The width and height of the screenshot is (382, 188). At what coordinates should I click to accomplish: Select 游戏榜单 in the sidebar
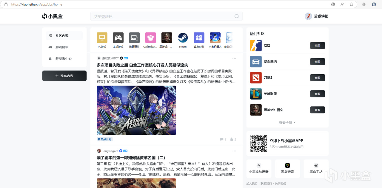pos(64,47)
